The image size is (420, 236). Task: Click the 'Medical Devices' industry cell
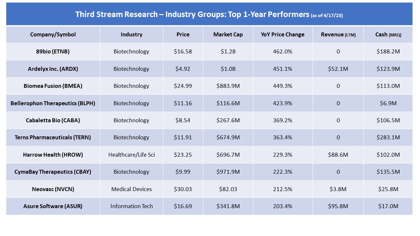(x=131, y=189)
